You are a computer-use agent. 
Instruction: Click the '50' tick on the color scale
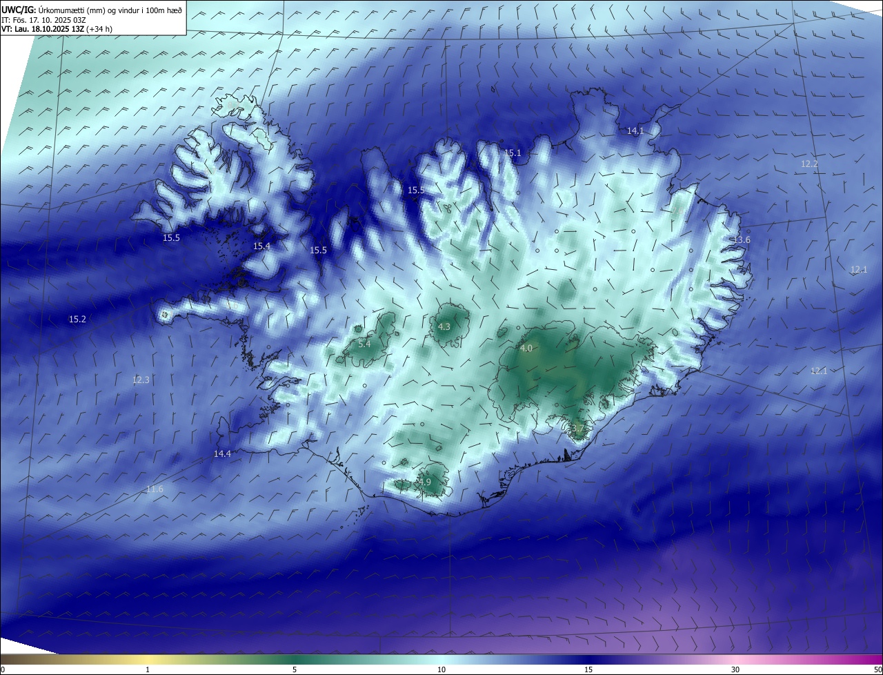(877, 669)
